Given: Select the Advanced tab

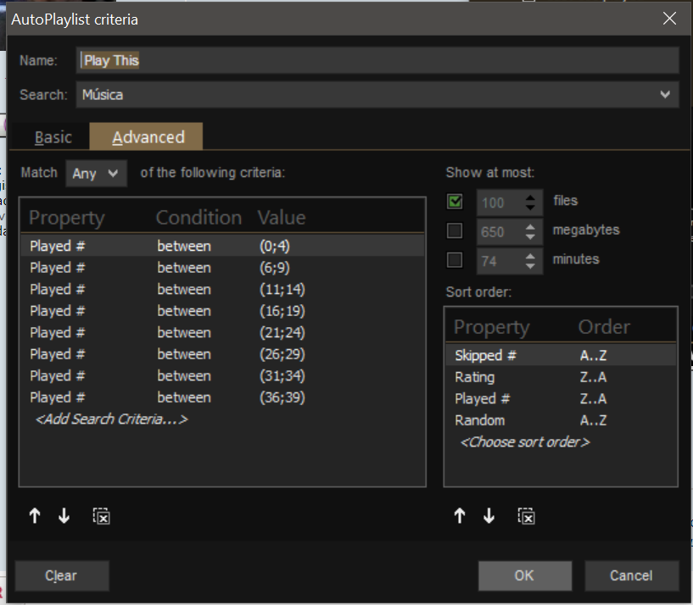Looking at the screenshot, I should 148,137.
